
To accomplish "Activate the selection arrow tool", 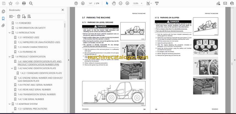I will pos(107,3).
